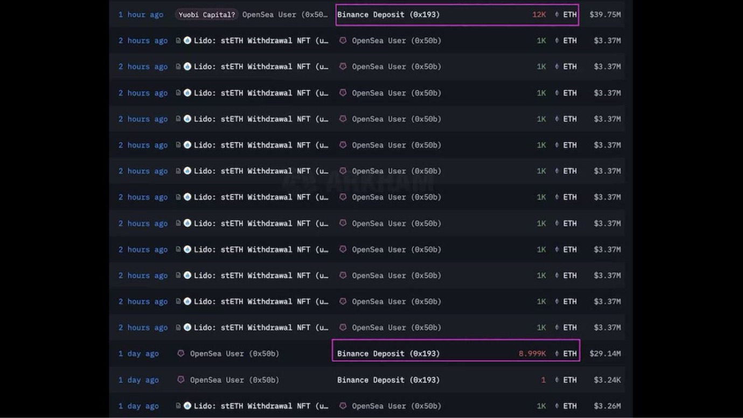Open Binance Deposit (0x193) in the $3.24K row
The image size is (743, 418).
coord(388,380)
